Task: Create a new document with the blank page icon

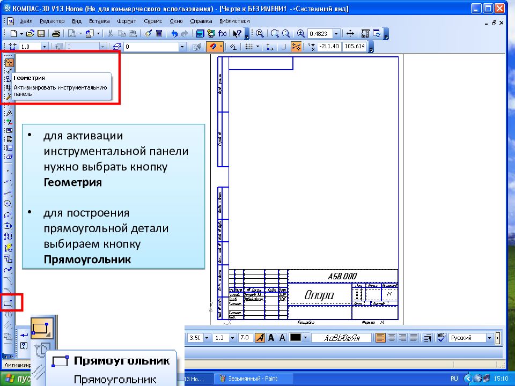Action: pyautogui.click(x=13, y=33)
